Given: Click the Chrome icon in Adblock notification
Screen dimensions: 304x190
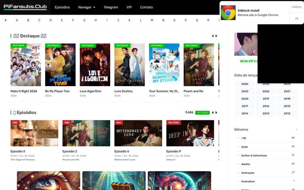Looking at the screenshot, I should 228,13.
